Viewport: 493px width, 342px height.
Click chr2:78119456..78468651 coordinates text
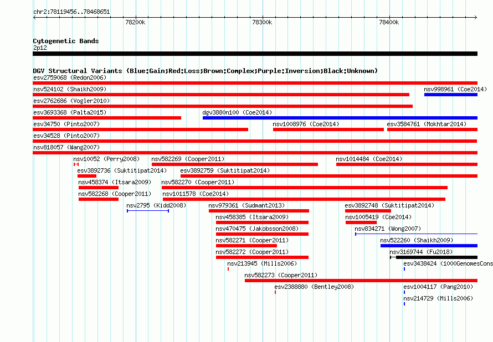coord(71,12)
